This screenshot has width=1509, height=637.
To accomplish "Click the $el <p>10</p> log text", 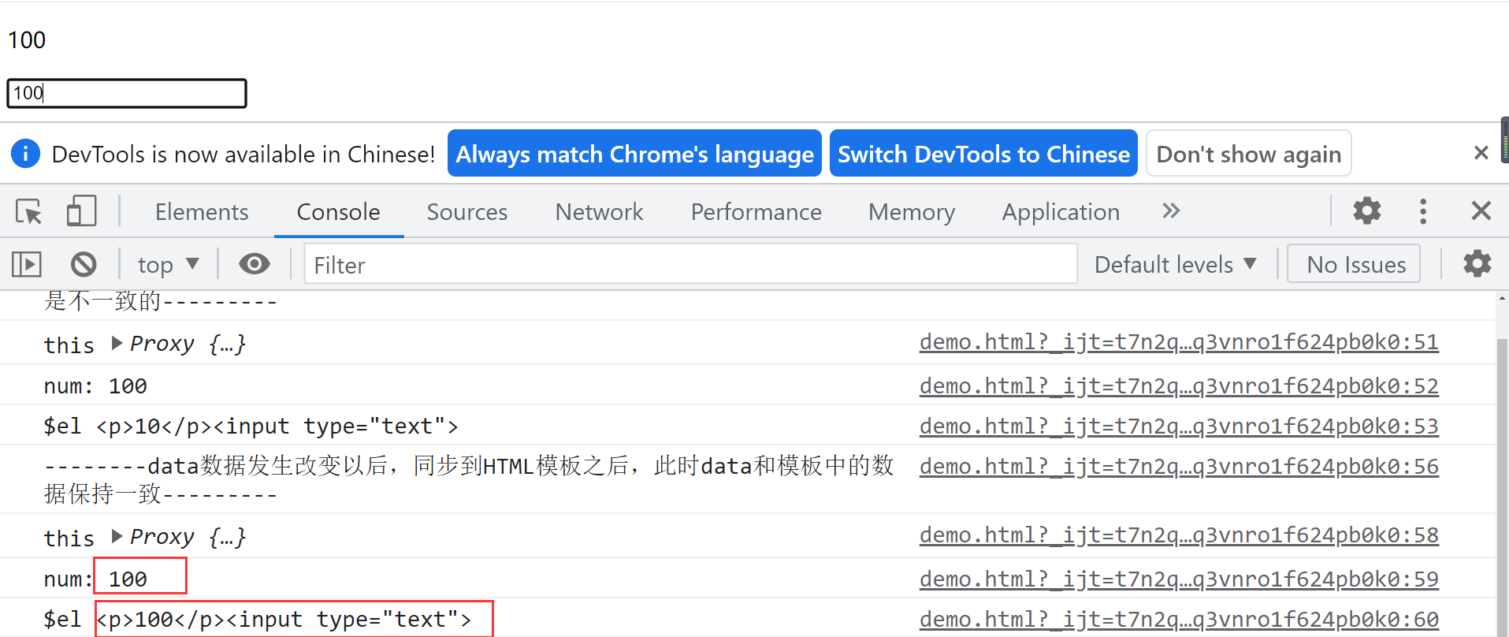I will pos(251,426).
